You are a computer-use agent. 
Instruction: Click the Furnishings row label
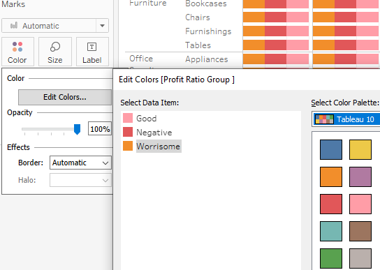pos(208,31)
